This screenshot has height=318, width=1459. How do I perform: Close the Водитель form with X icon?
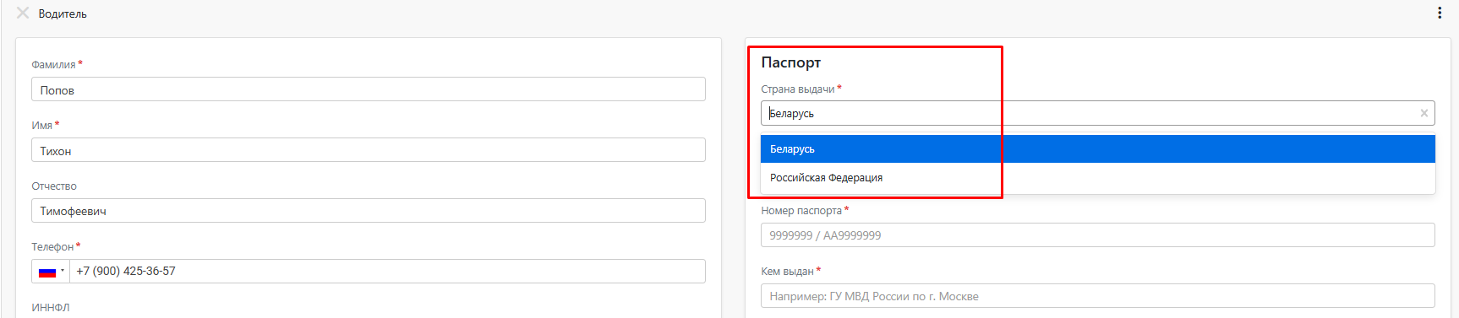pos(23,13)
